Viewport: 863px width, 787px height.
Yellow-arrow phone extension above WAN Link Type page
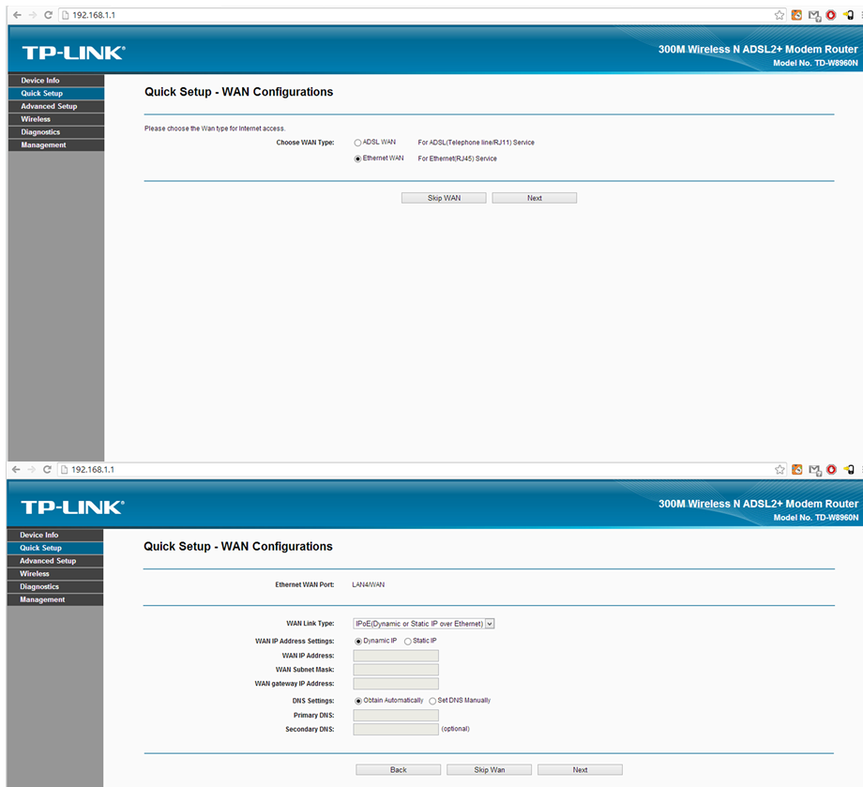coord(849,469)
